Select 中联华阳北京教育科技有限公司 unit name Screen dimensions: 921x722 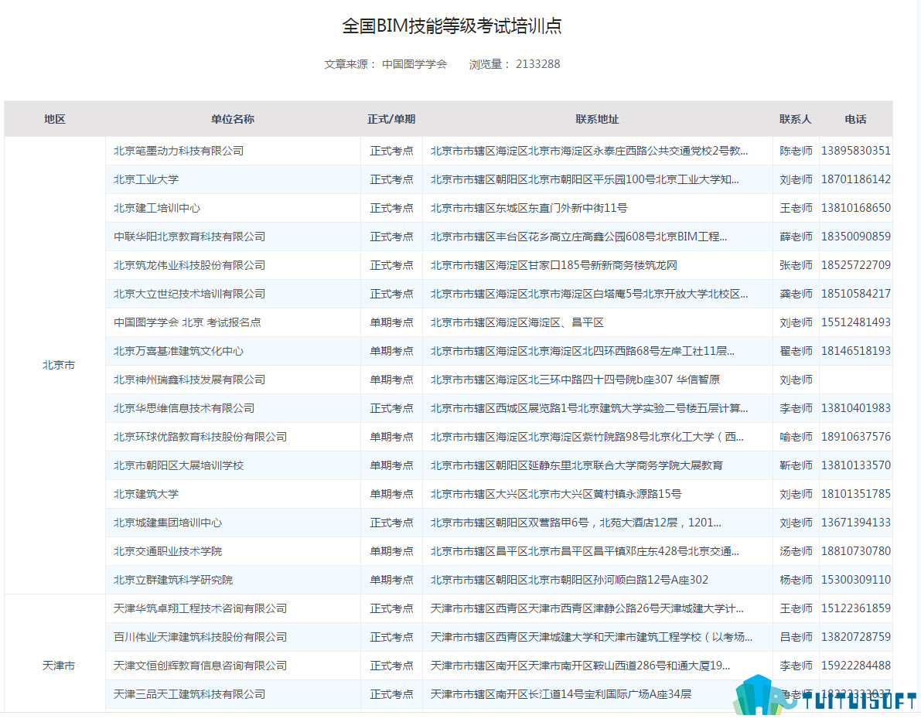coord(189,237)
